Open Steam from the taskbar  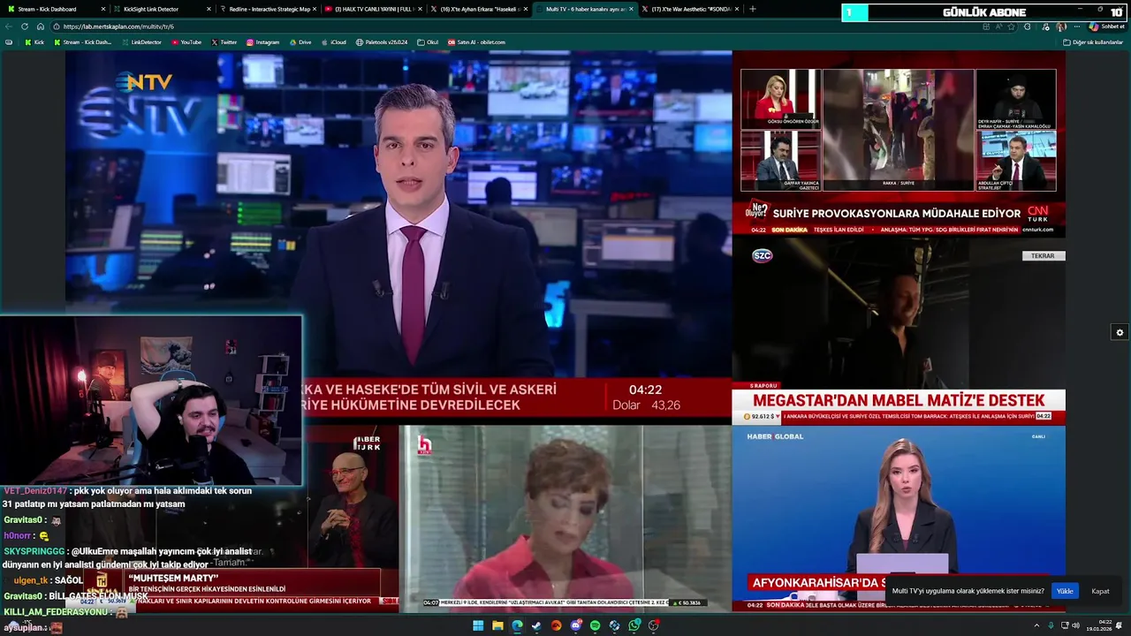click(x=536, y=625)
